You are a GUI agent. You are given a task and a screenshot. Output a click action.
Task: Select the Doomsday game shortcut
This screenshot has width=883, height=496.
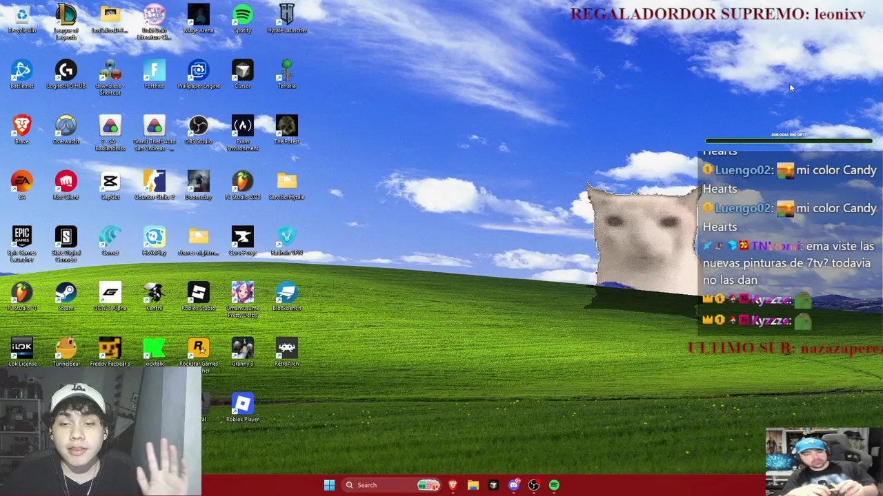pyautogui.click(x=199, y=186)
